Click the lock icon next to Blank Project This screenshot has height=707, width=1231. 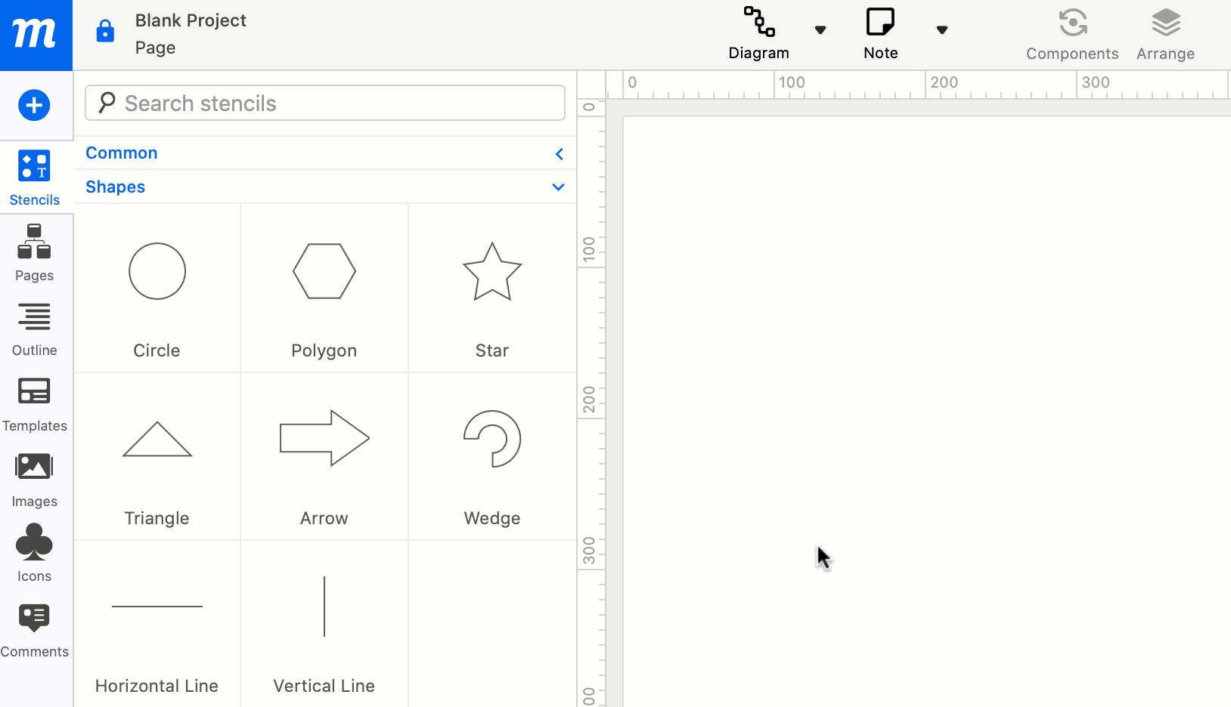pyautogui.click(x=104, y=32)
